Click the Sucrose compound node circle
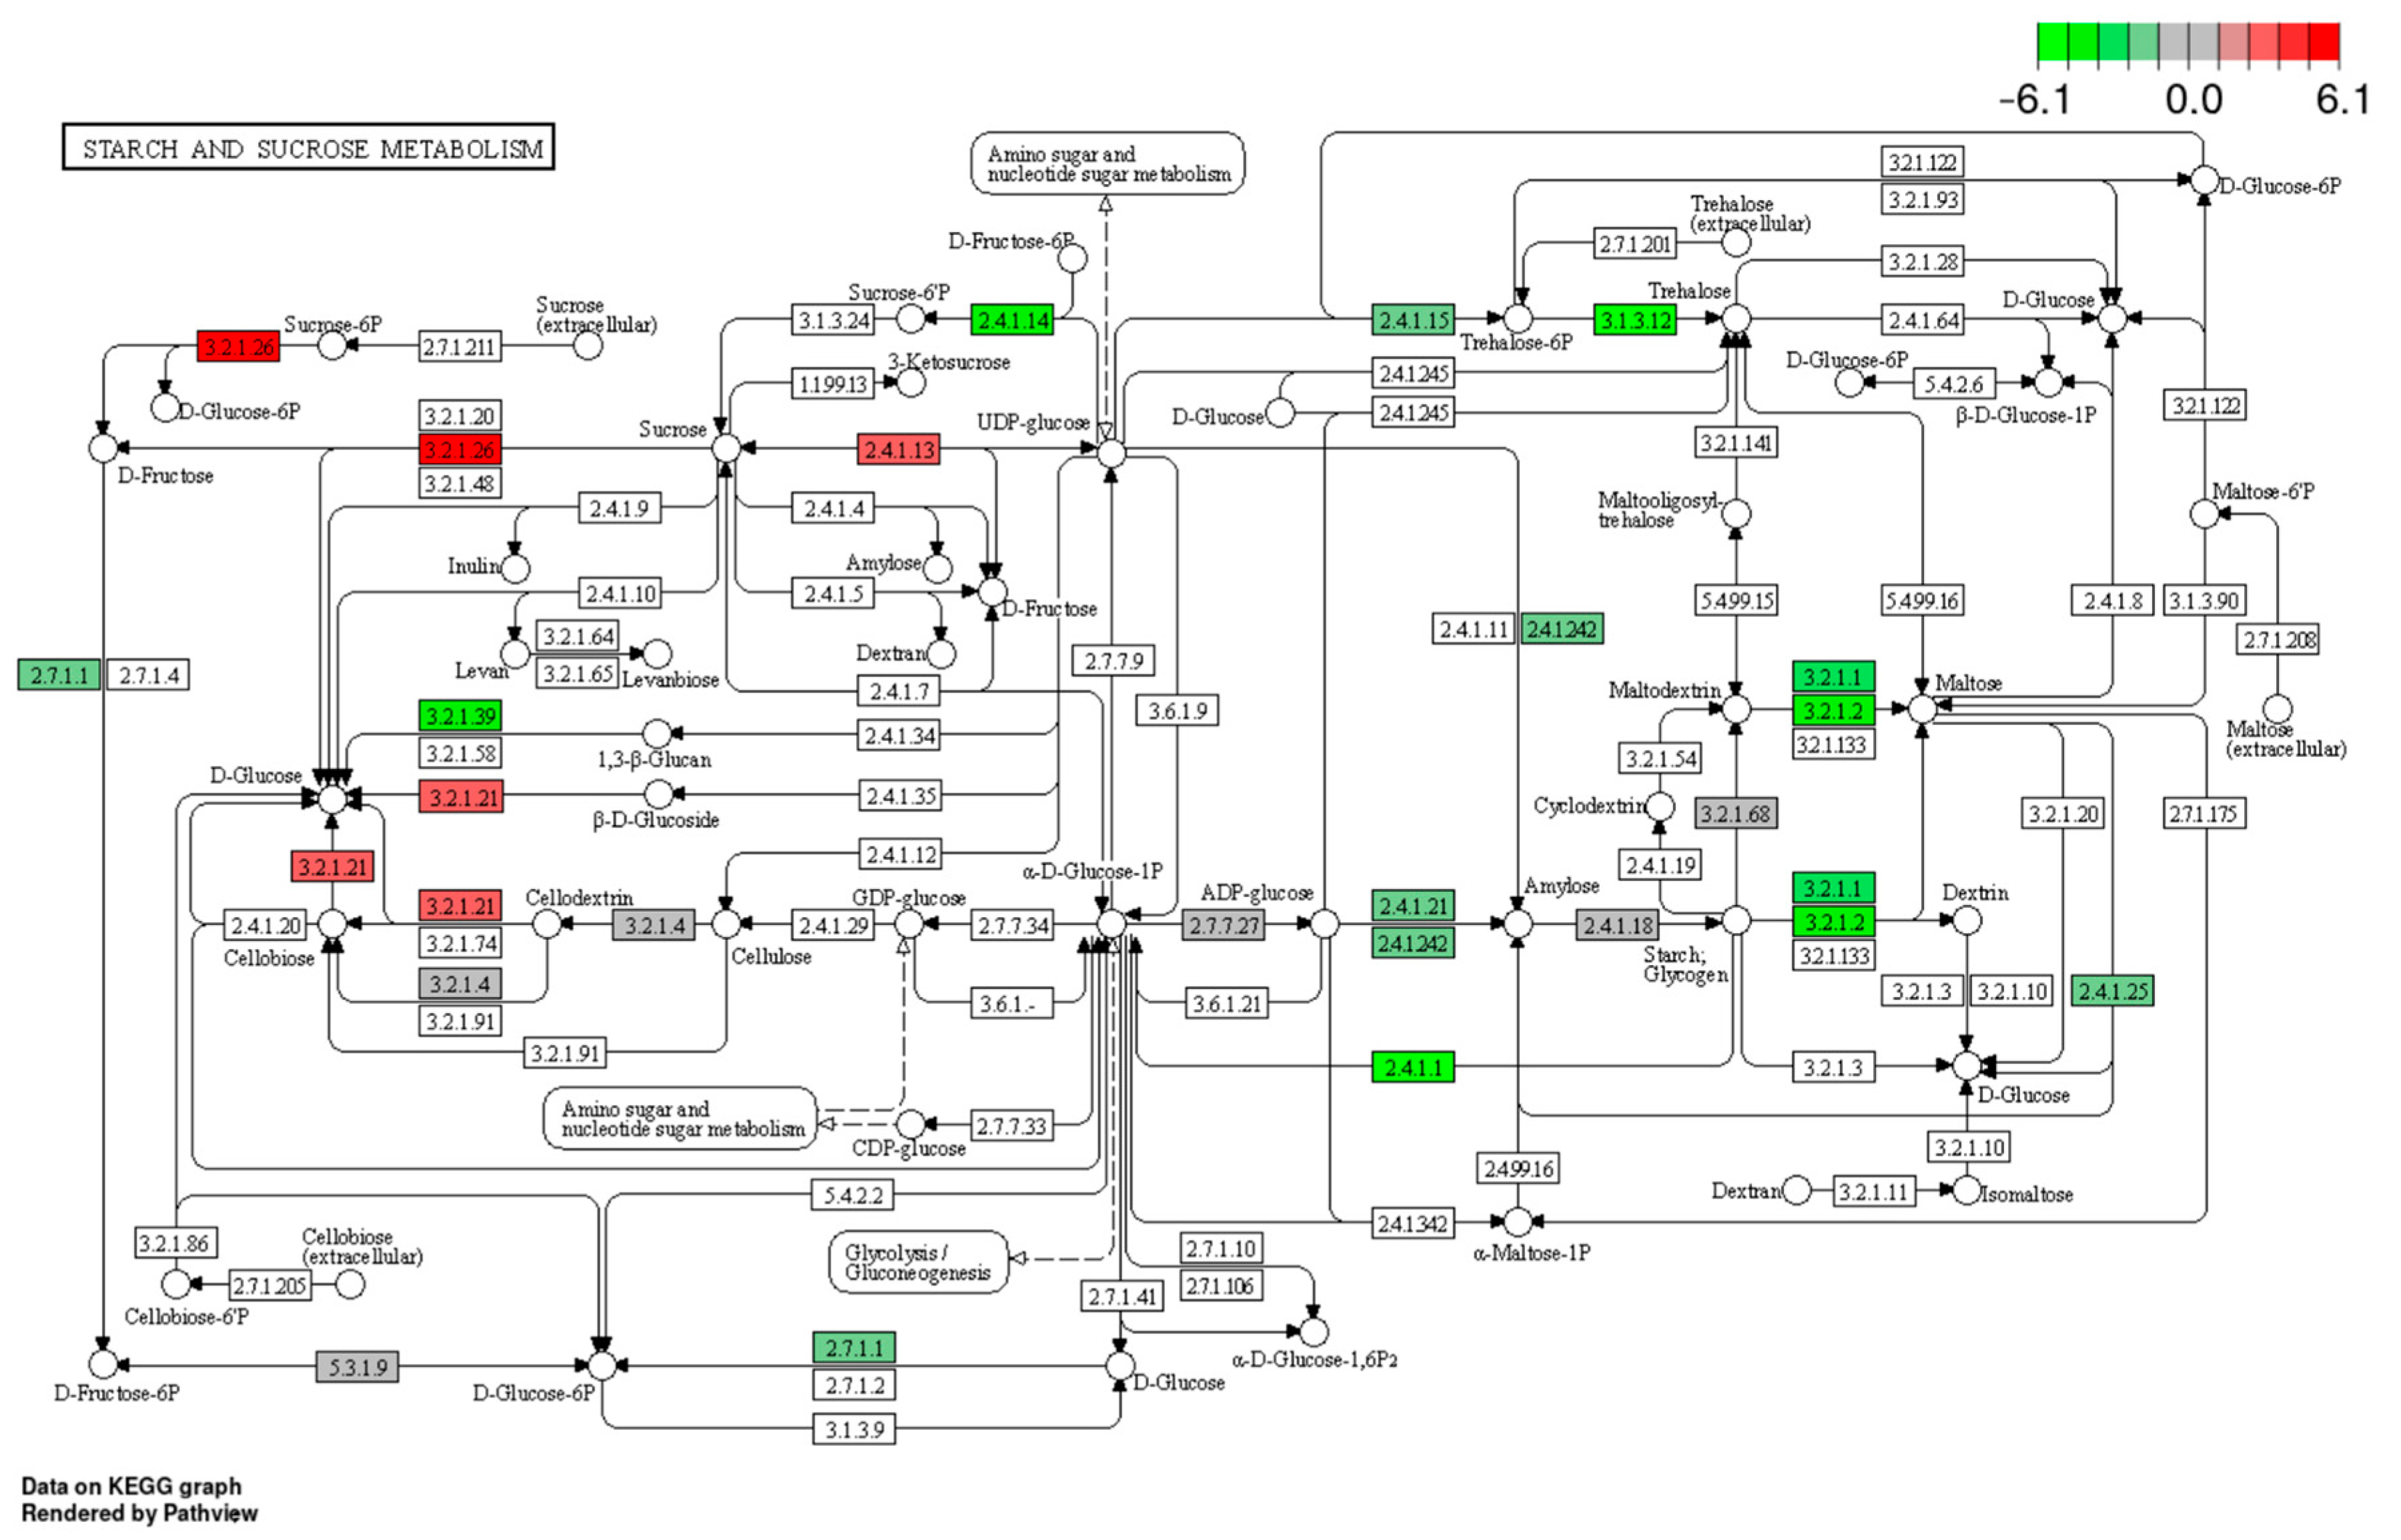This screenshot has height=1540, width=2401. (x=727, y=447)
